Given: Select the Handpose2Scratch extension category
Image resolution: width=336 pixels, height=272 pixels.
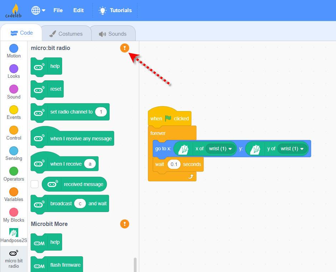Looking at the screenshot, I should coord(14,235).
